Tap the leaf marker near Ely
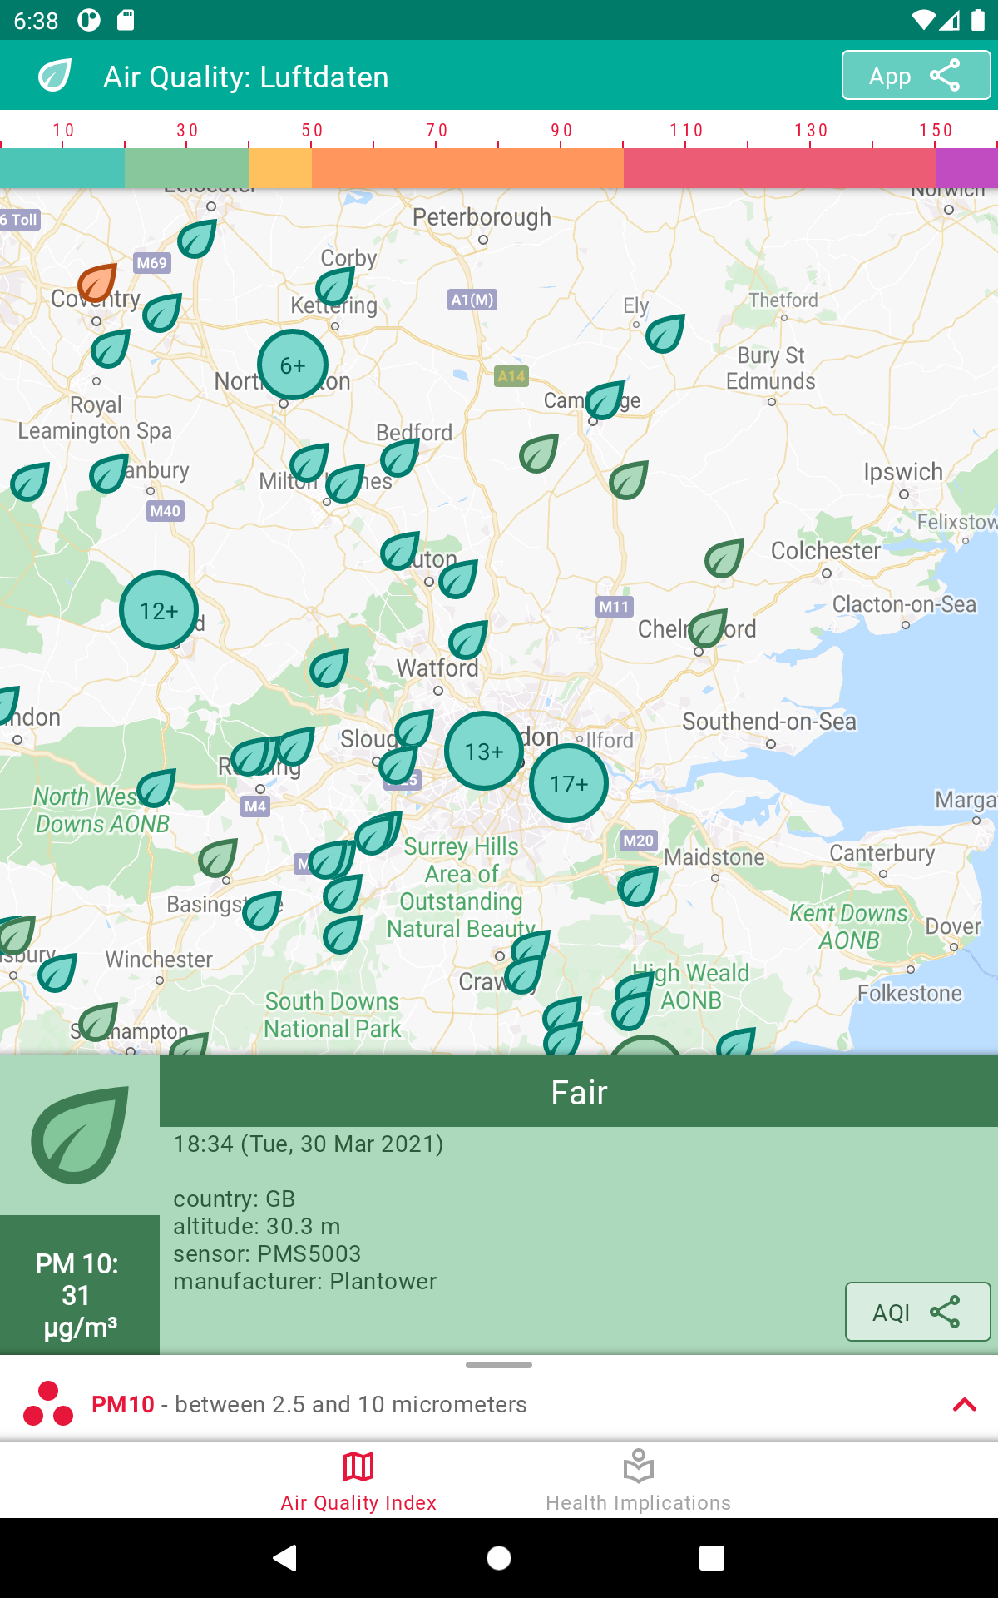The width and height of the screenshot is (998, 1598). click(665, 334)
